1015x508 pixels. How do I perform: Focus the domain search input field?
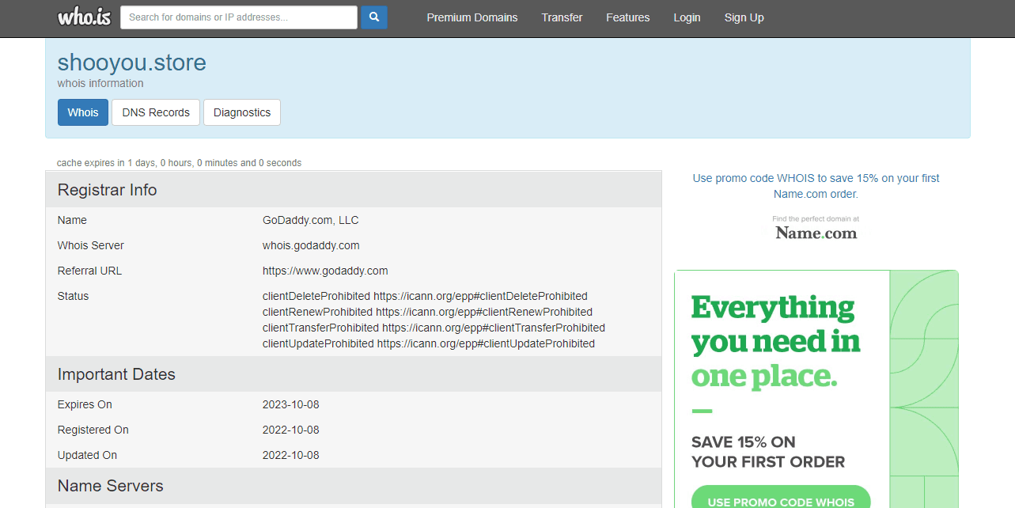pos(238,17)
